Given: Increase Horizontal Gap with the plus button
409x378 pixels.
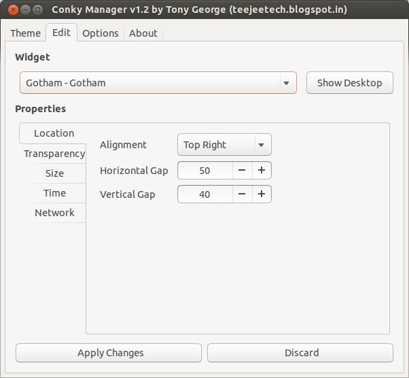Looking at the screenshot, I should [x=261, y=170].
